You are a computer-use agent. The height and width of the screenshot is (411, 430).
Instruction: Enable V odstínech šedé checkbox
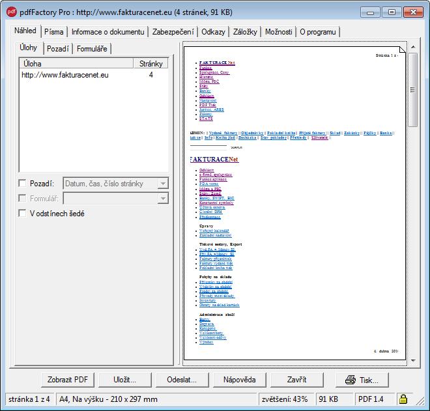click(22, 213)
